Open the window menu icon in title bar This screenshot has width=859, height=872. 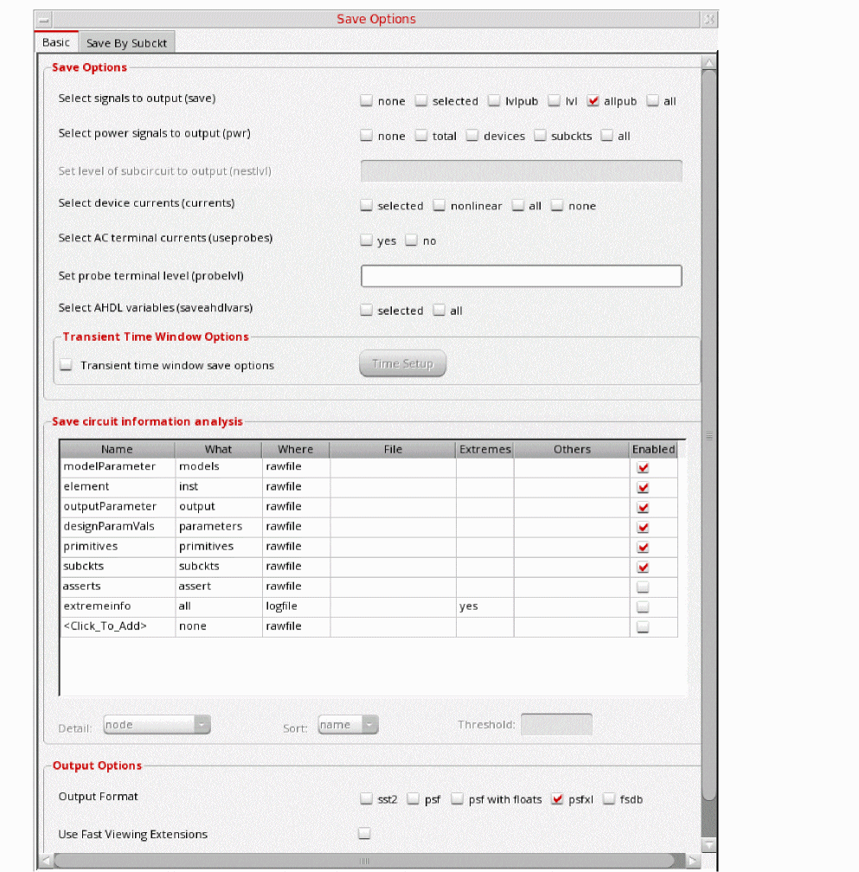[45, 19]
